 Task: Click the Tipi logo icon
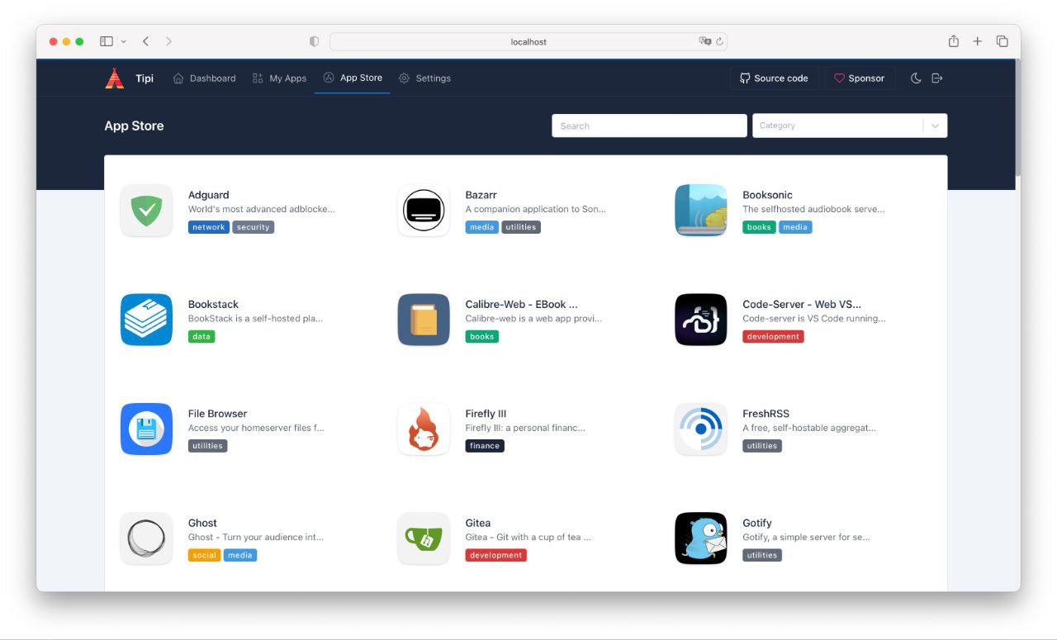point(114,78)
